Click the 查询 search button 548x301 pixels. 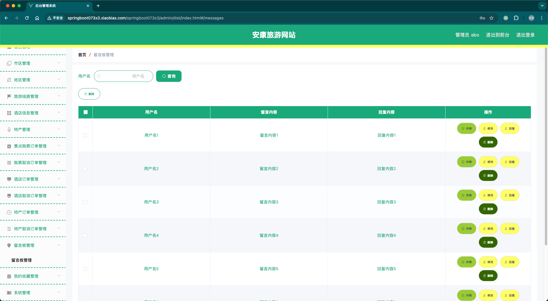coord(169,76)
